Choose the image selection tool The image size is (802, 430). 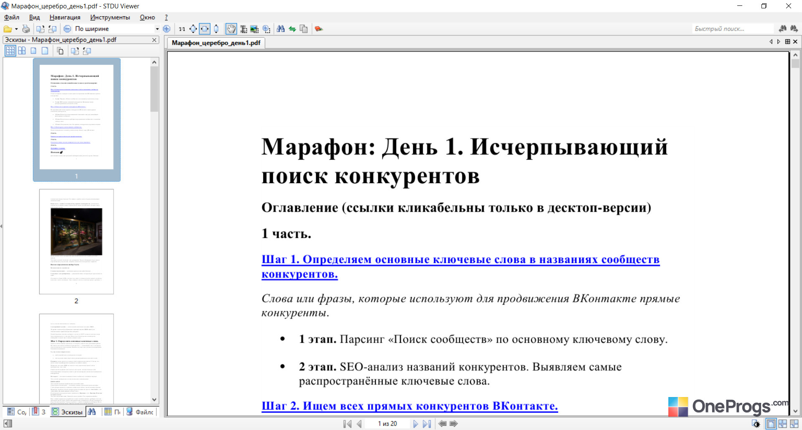(x=254, y=29)
